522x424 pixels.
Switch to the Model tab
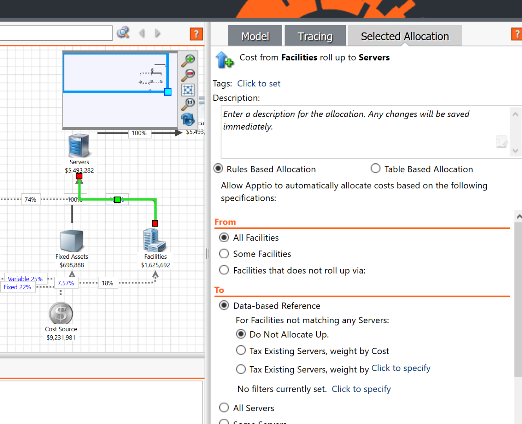click(x=255, y=36)
